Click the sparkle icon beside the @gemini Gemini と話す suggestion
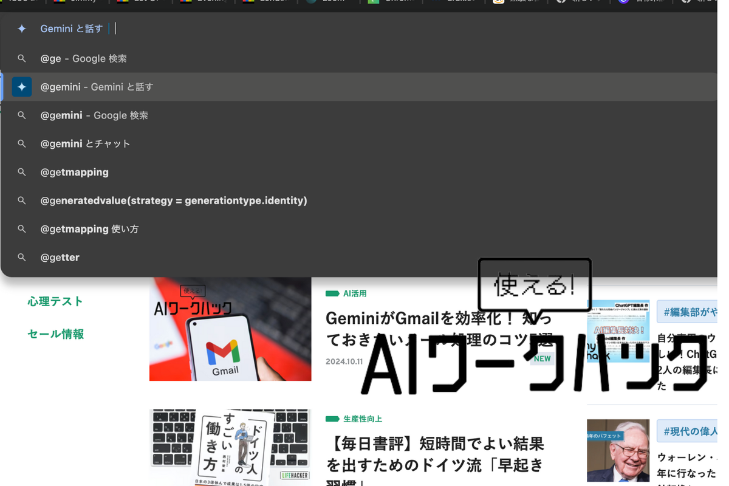The image size is (729, 486). click(x=22, y=87)
